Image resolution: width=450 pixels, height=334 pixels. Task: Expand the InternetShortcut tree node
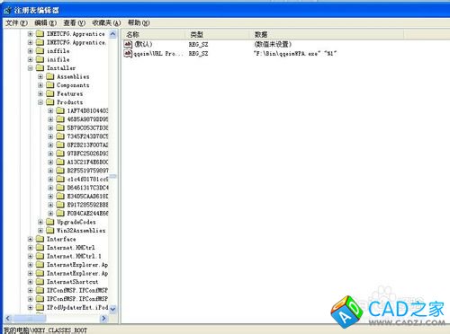(31, 282)
